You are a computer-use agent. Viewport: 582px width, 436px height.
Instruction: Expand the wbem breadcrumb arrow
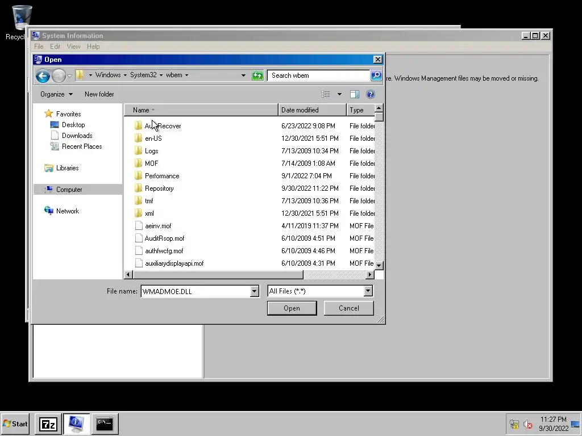(x=186, y=76)
